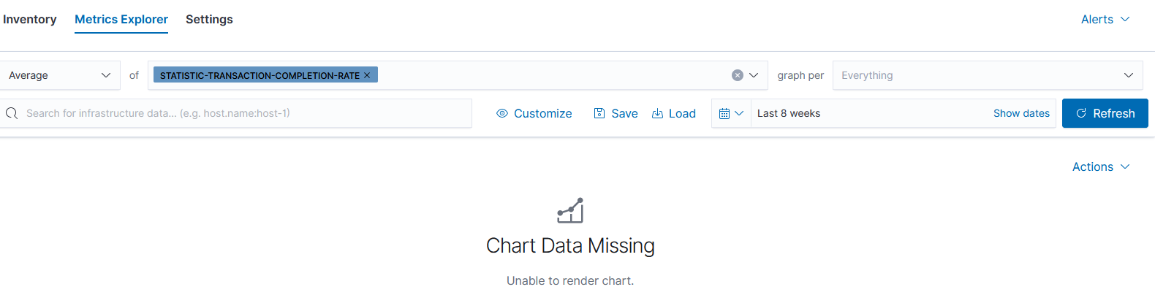Expand the metrics list chevron
The image size is (1155, 295).
point(754,75)
